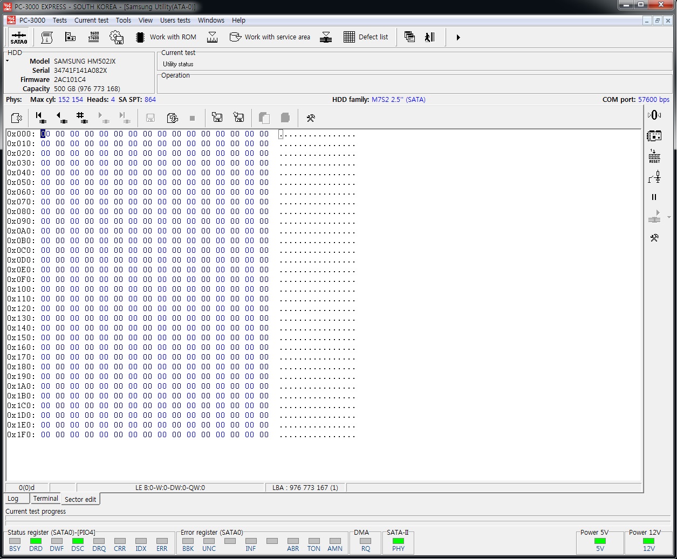Open the Defect list tool
This screenshot has width=677, height=559.
click(x=366, y=37)
